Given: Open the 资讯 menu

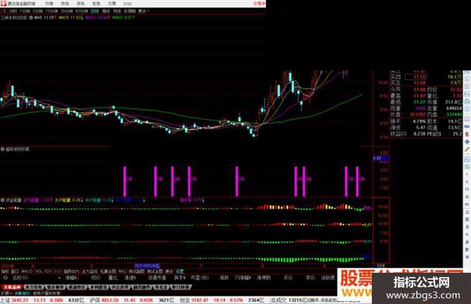Looking at the screenshot, I should tap(80, 3).
